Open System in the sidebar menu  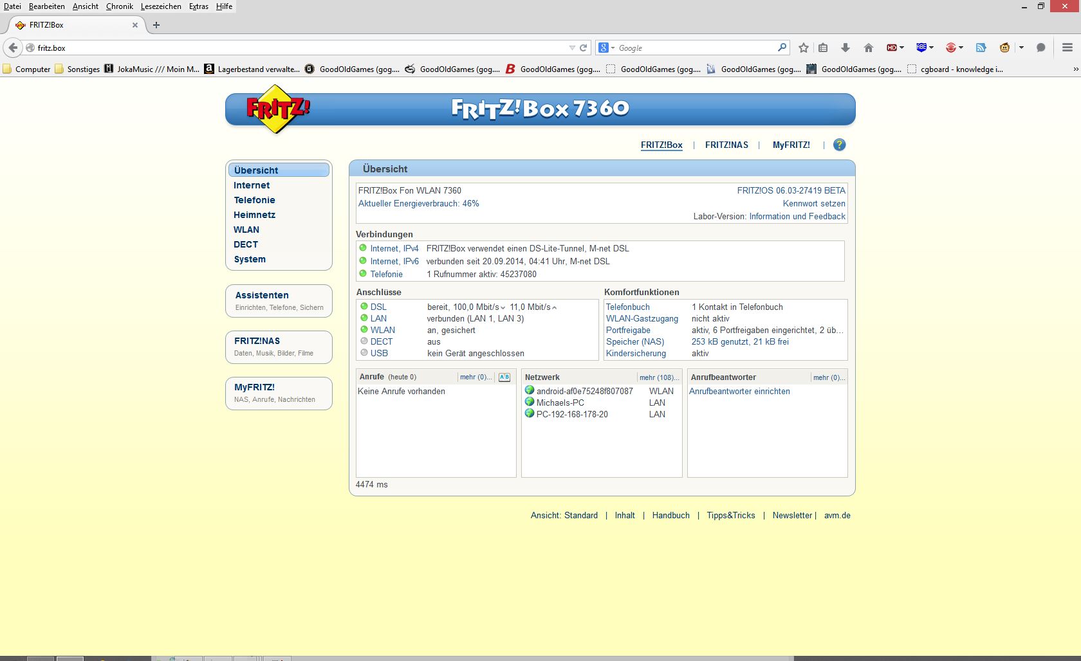point(250,259)
